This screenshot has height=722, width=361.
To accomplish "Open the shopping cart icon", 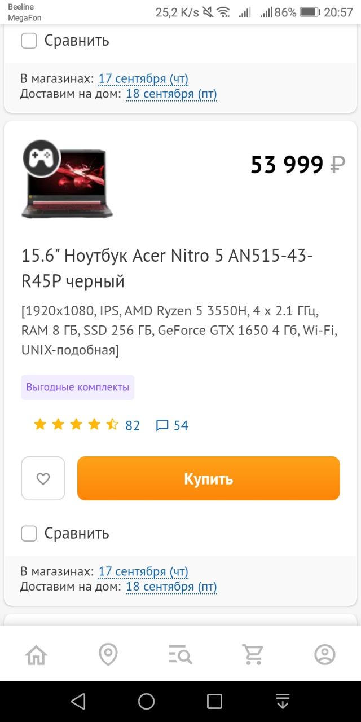I will pos(253,655).
